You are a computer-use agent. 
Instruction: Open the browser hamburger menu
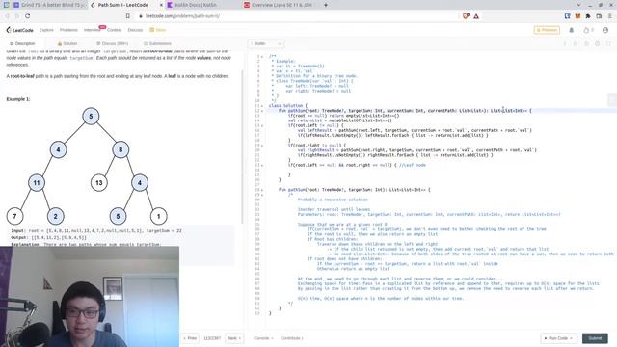coord(609,16)
